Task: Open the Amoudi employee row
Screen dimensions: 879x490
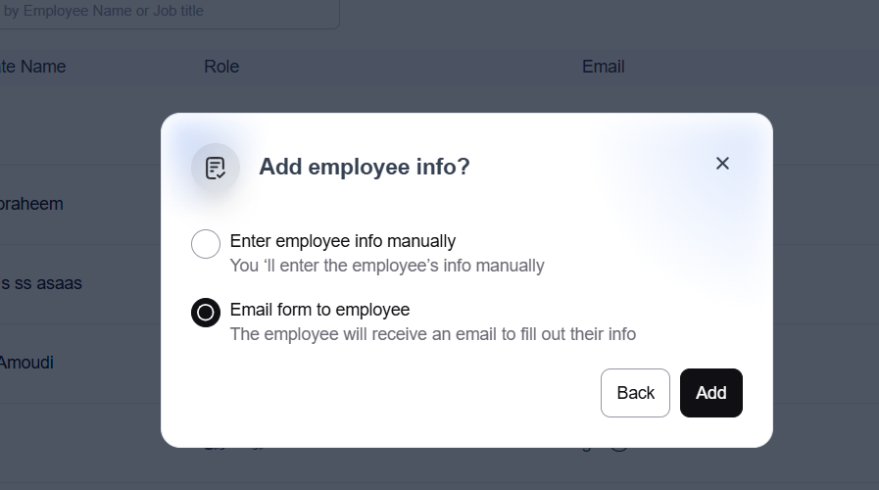Action: (x=26, y=363)
